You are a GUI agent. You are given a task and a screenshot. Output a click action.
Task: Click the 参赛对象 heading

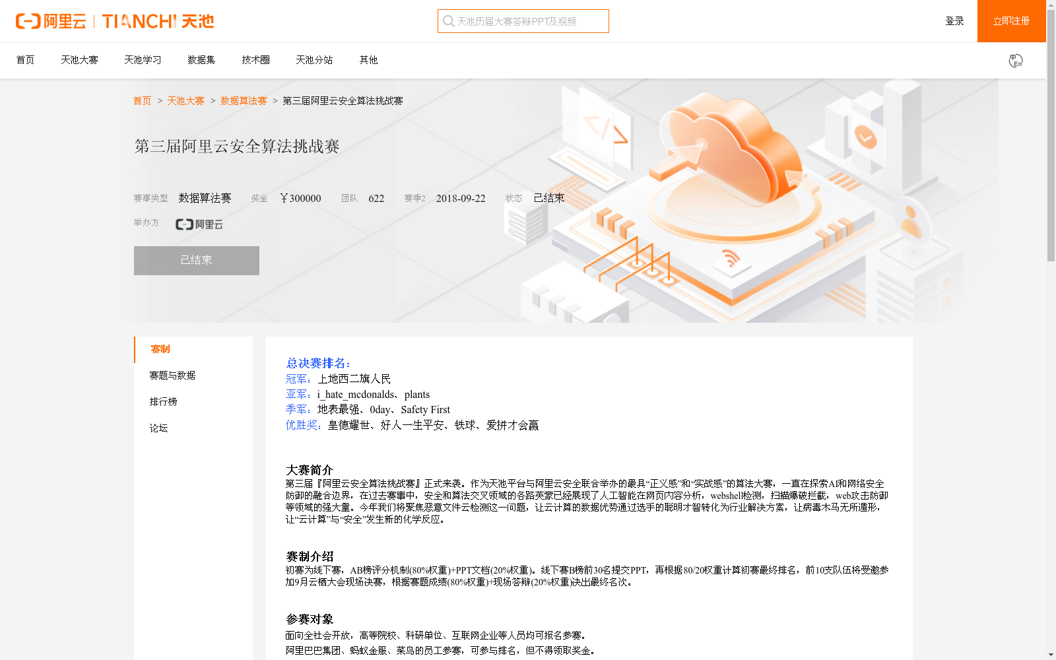tap(310, 620)
